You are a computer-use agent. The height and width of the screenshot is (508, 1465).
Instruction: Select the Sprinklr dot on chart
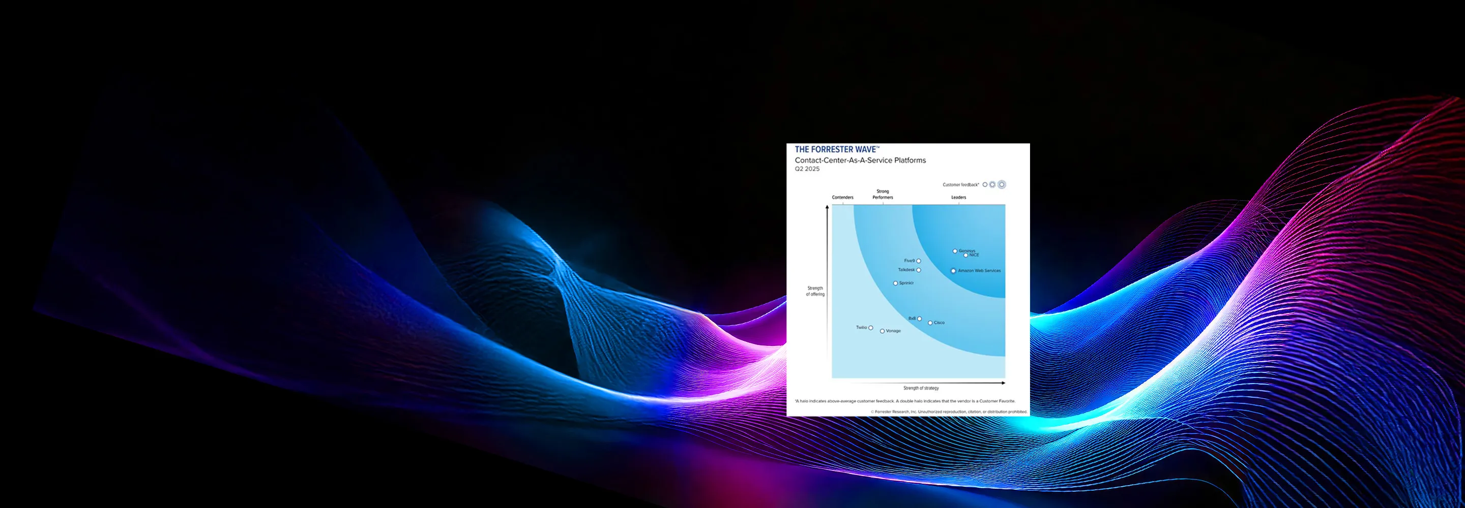(x=895, y=283)
